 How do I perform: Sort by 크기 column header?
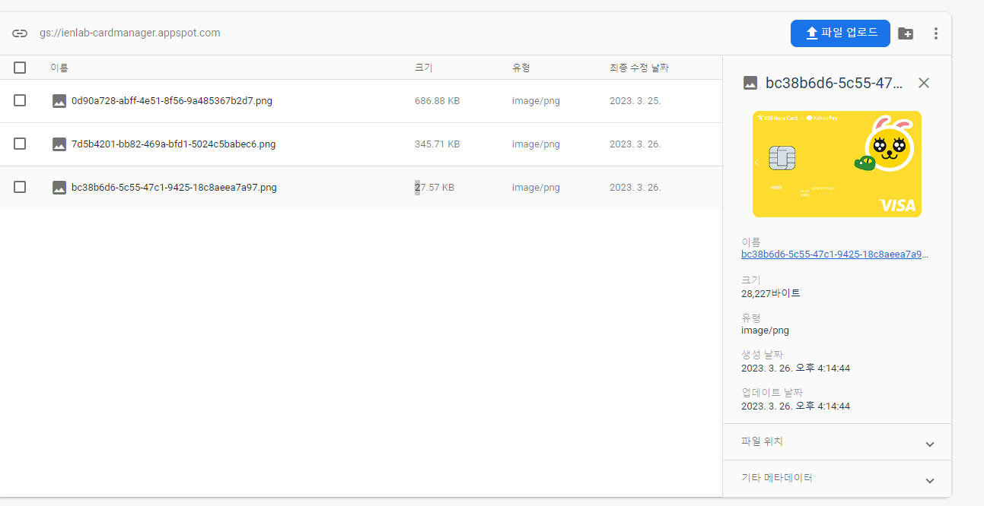[x=423, y=68]
